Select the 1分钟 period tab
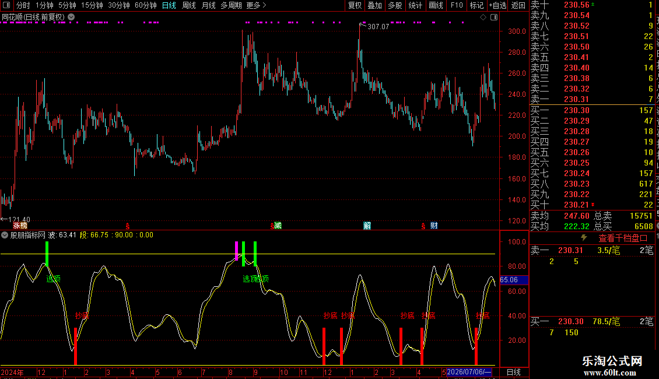This screenshot has height=379, width=659. (44, 5)
